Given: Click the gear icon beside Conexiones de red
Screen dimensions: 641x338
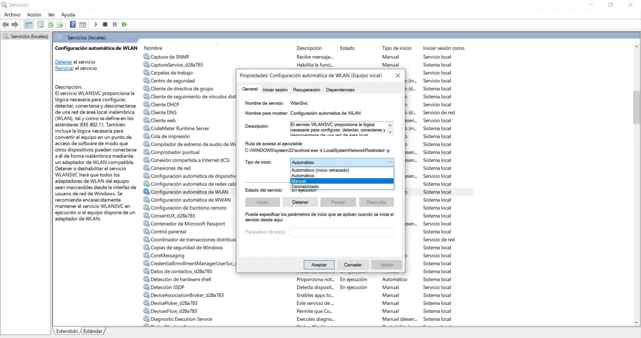Looking at the screenshot, I should coord(146,168).
